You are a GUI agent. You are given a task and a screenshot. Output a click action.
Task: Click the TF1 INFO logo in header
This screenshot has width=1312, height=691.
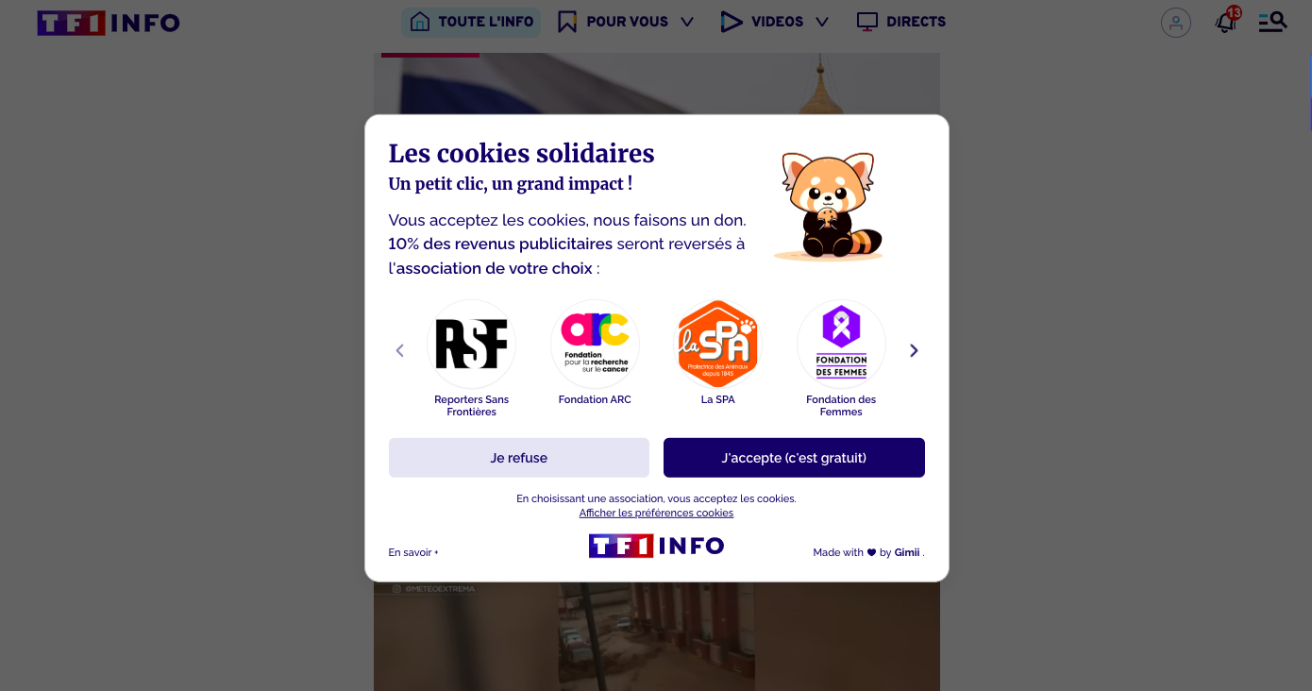[x=109, y=23]
